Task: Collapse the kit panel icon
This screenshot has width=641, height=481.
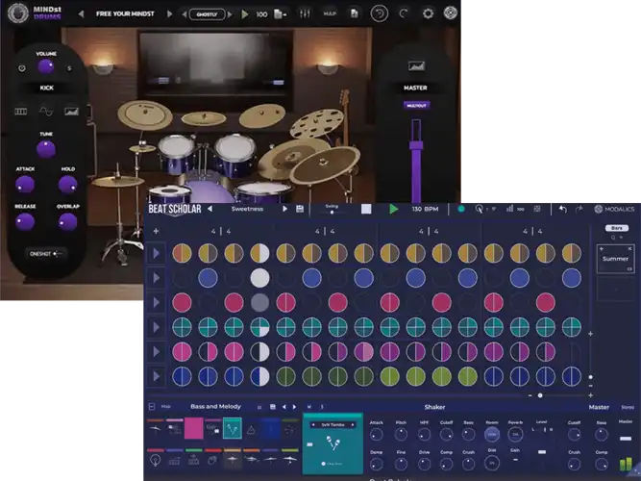Action: 152,407
